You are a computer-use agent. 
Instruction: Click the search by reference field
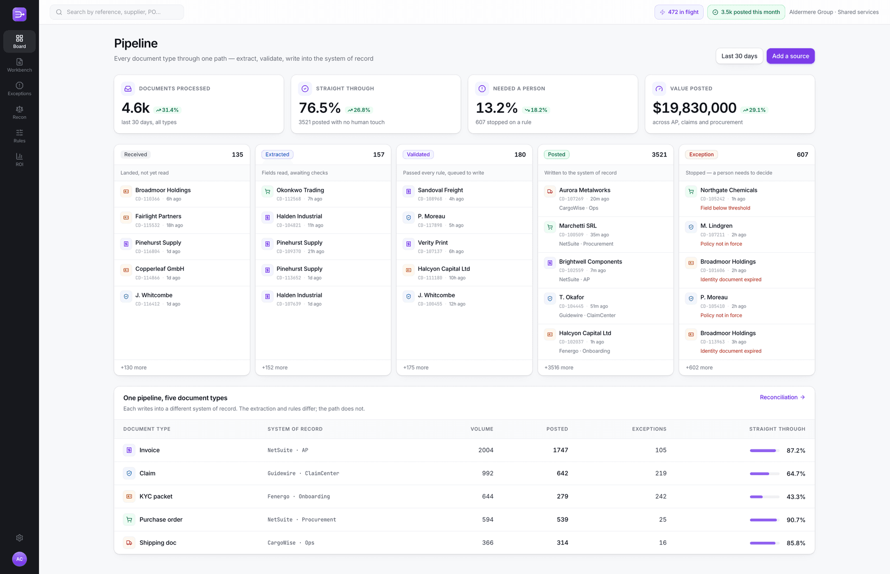pos(117,12)
